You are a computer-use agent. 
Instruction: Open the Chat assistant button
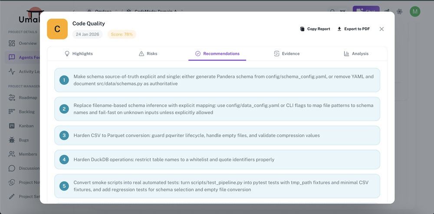point(365,12)
